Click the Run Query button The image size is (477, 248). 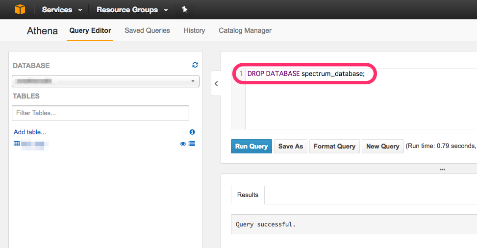click(x=251, y=147)
